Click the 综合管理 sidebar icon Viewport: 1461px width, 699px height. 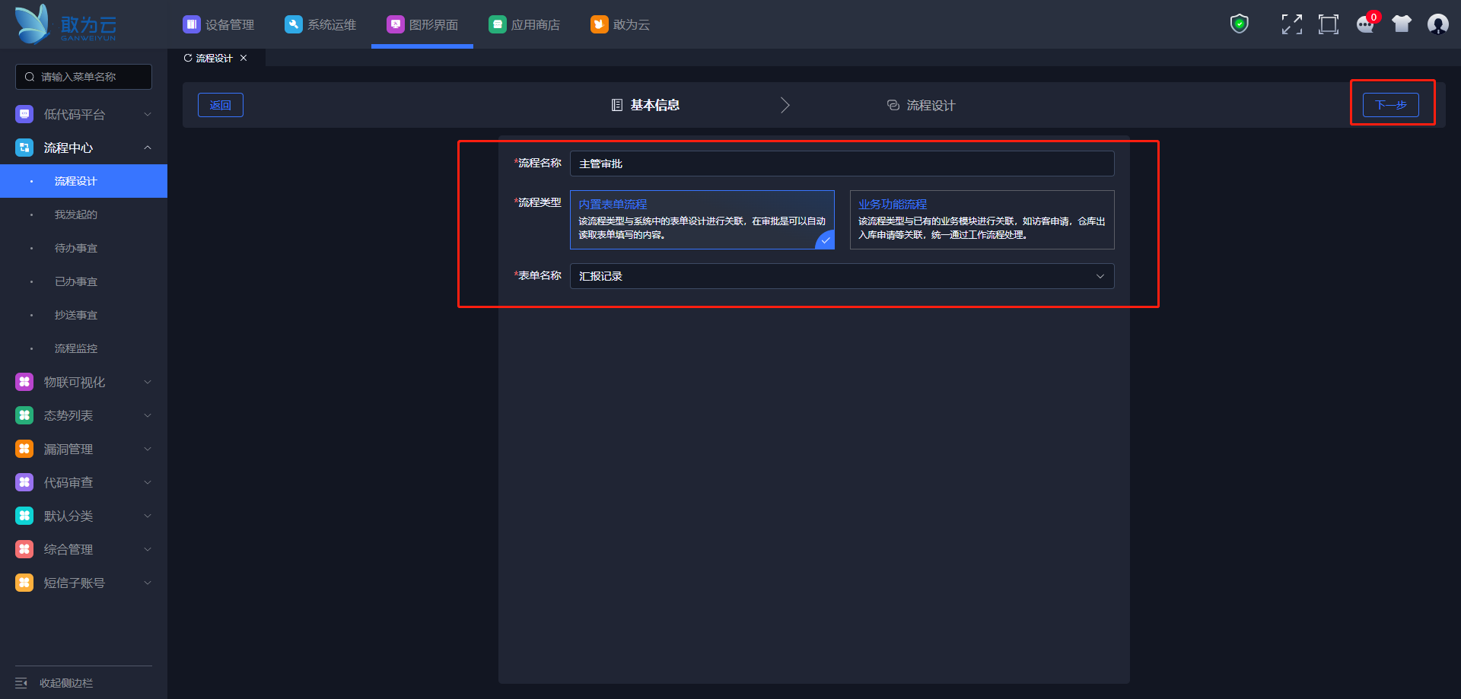tap(24, 549)
